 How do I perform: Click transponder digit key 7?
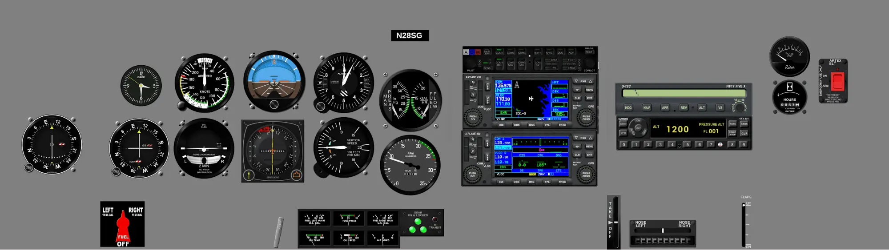tap(711, 144)
